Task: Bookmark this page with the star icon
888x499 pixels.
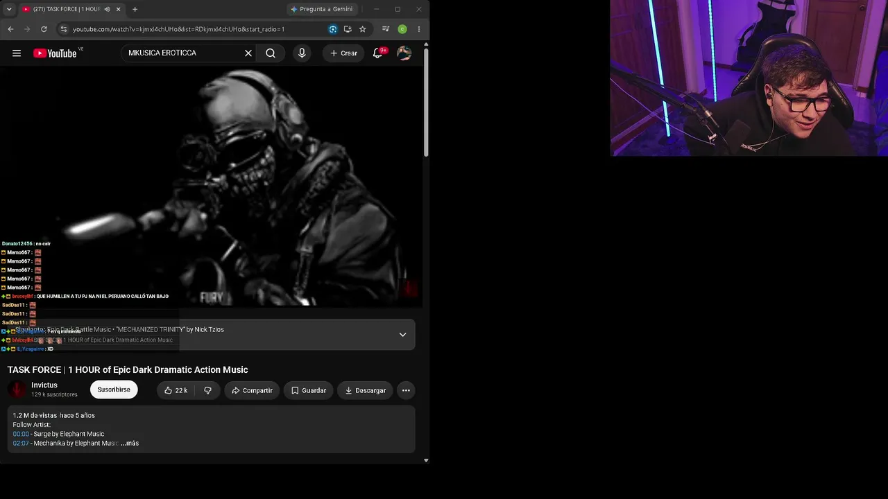Action: tap(362, 29)
